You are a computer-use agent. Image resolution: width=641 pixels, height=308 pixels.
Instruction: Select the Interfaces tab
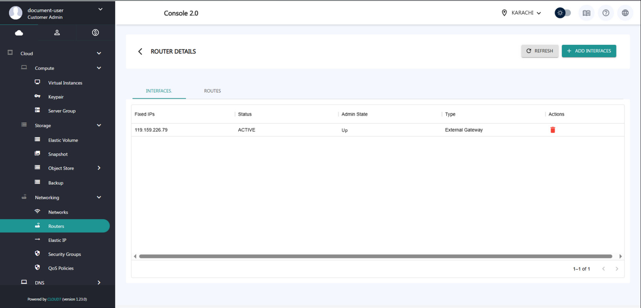(159, 91)
